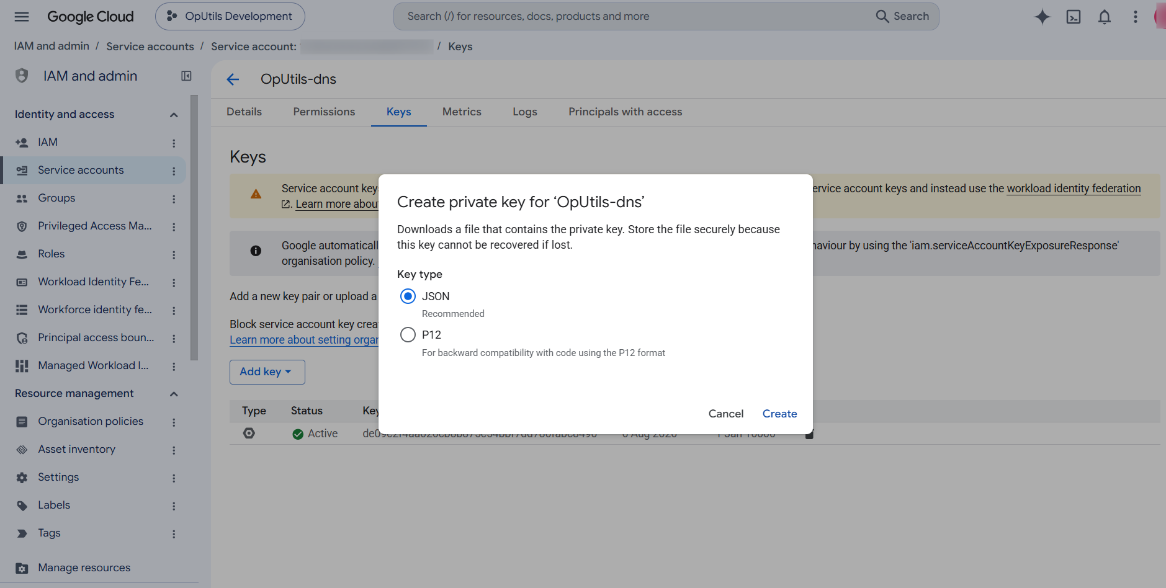Open the options menu for Groups item
1166x588 pixels.
click(x=174, y=199)
